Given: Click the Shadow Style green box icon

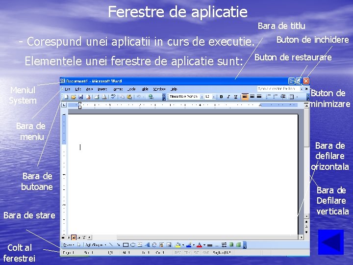Looking at the screenshot, I should (x=231, y=245).
